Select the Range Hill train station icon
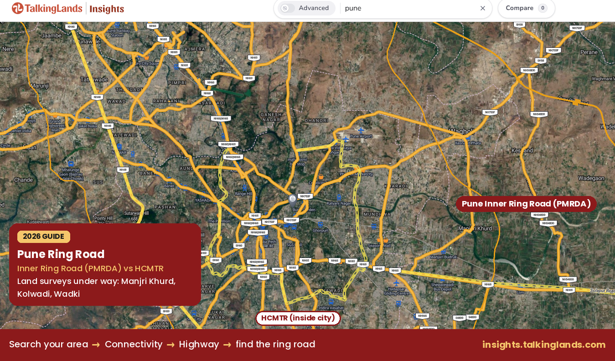 [244, 187]
